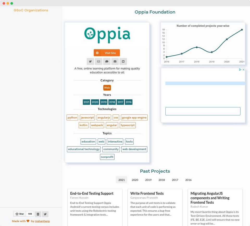250x226 pixels.
Task: Select the community topic tag
Action: click(x=111, y=149)
